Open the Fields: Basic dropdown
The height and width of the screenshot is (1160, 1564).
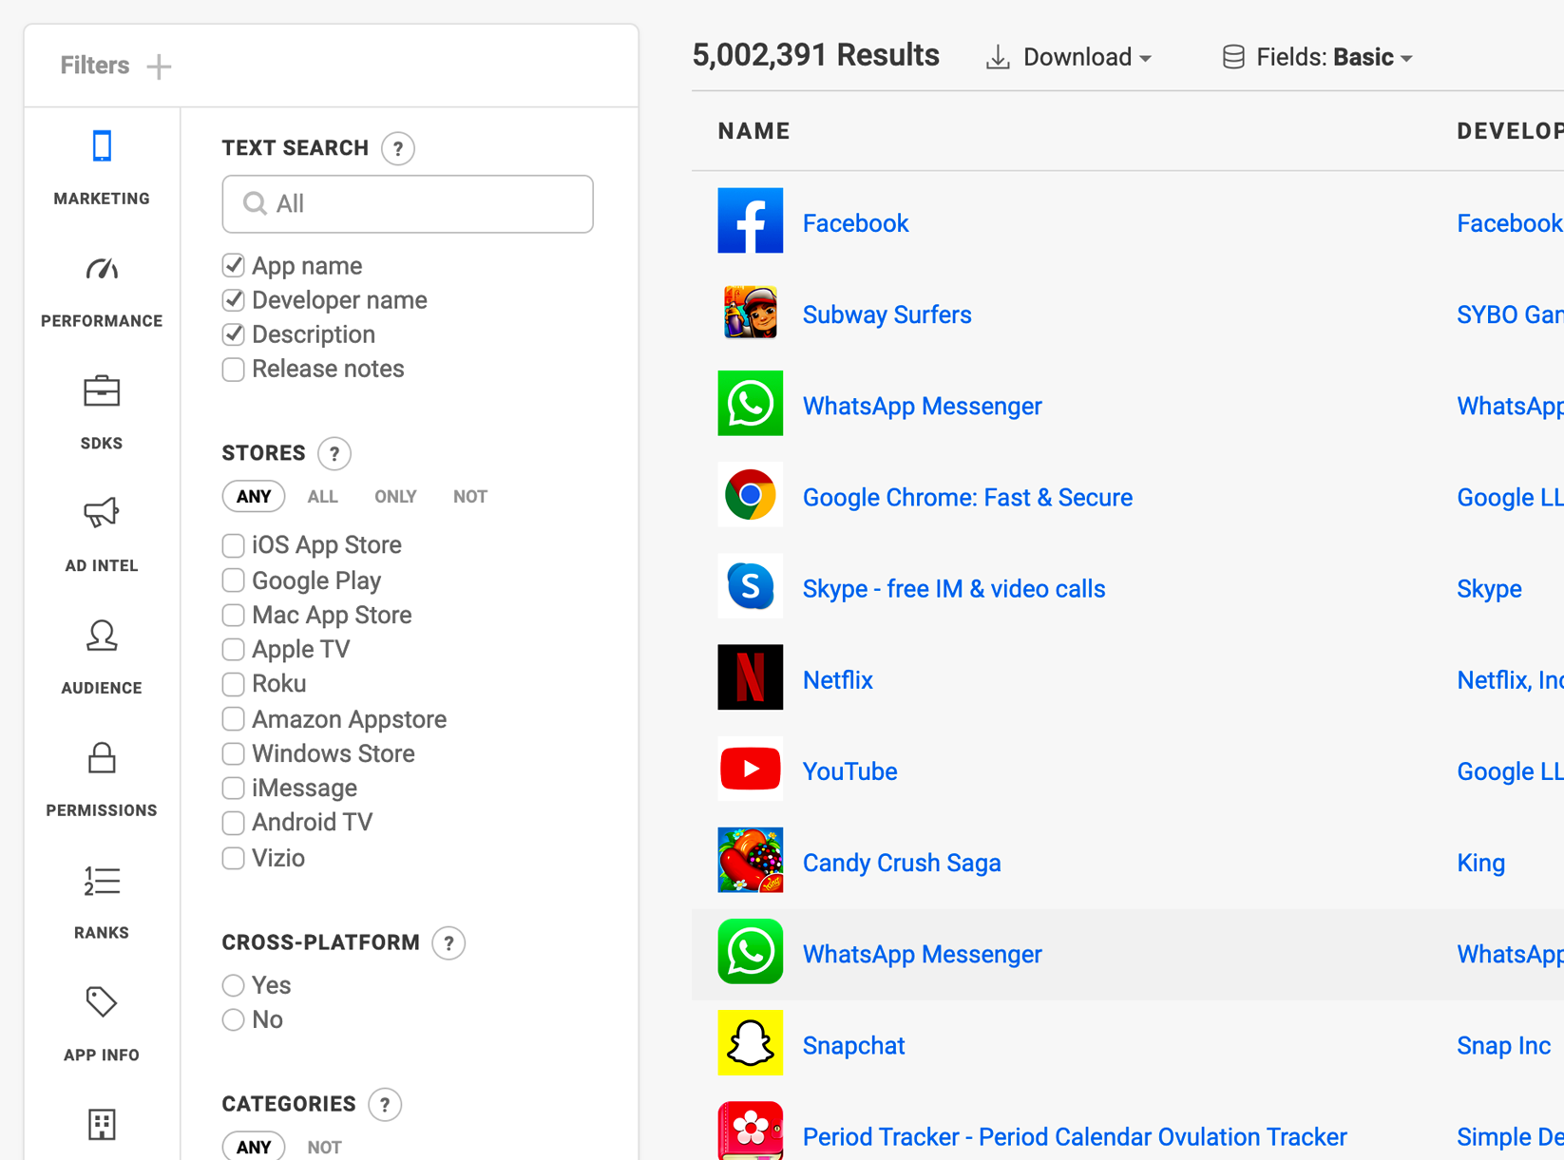tap(1317, 58)
